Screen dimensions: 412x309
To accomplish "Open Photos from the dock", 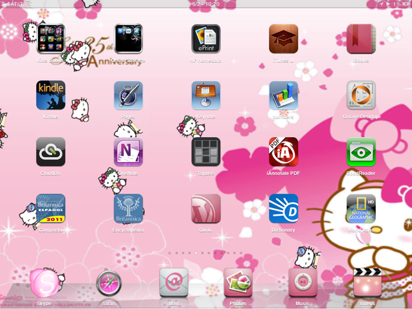I will (238, 283).
